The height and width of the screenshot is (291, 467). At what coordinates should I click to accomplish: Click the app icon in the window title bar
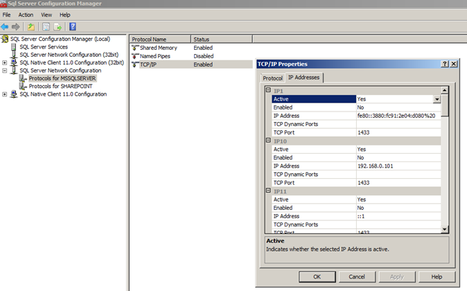click(3, 4)
